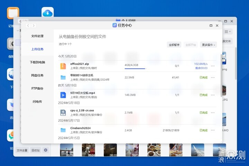The height and width of the screenshot is (166, 249).
Task: Open the FTP备份 tab
Action: tap(37, 89)
